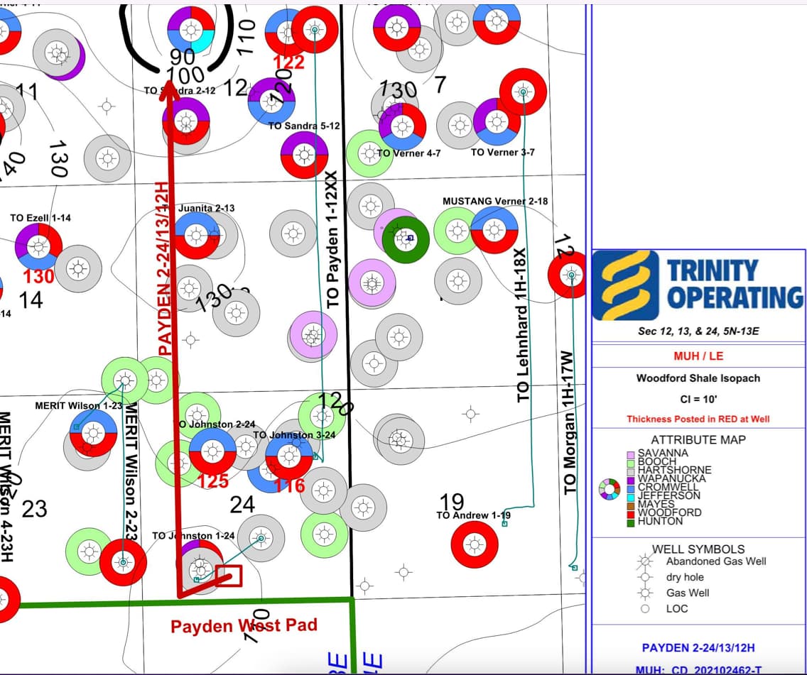Click 'Thickness Posted in RED at Well' note
Image resolution: width=807 pixels, height=675 pixels.
coord(698,419)
